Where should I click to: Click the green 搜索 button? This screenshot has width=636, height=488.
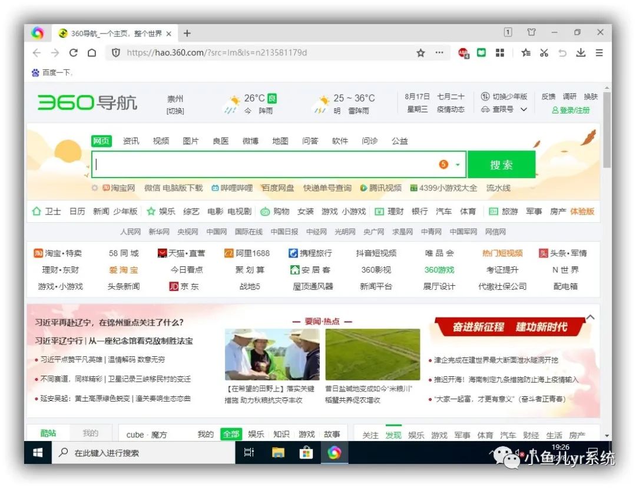[x=501, y=165]
